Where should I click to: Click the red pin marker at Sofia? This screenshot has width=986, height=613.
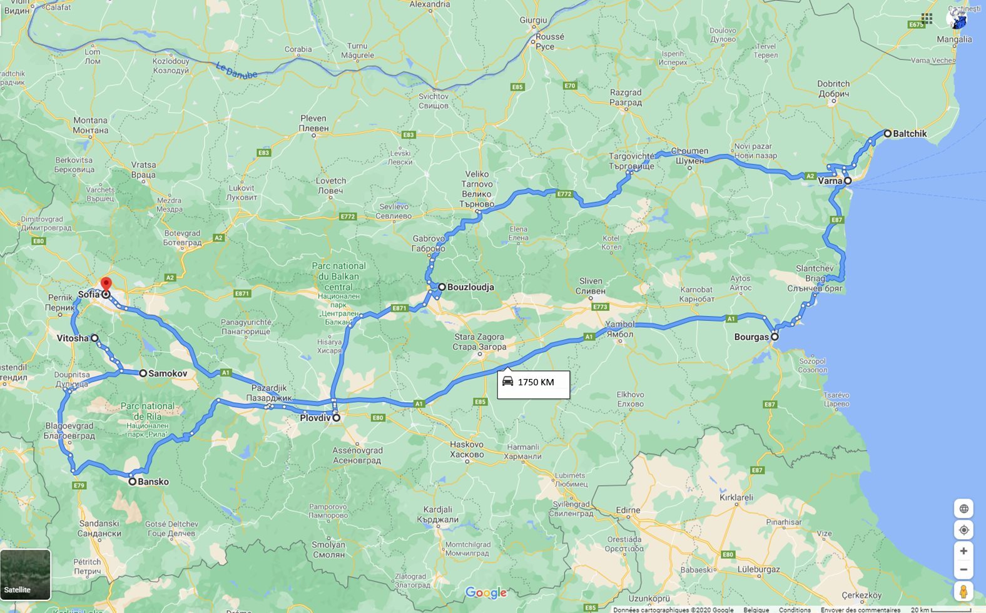[106, 285]
